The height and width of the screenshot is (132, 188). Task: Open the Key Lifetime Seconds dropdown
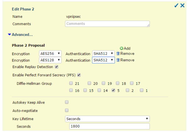pyautogui.click(x=107, y=119)
